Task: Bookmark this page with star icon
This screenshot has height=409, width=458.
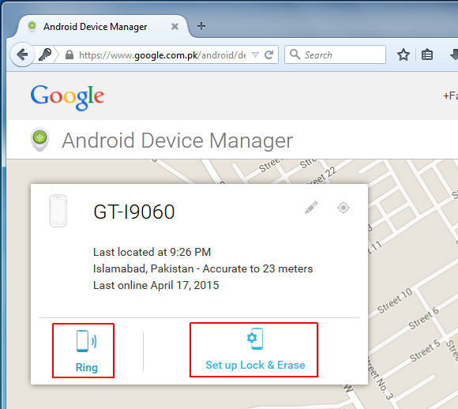Action: point(404,54)
